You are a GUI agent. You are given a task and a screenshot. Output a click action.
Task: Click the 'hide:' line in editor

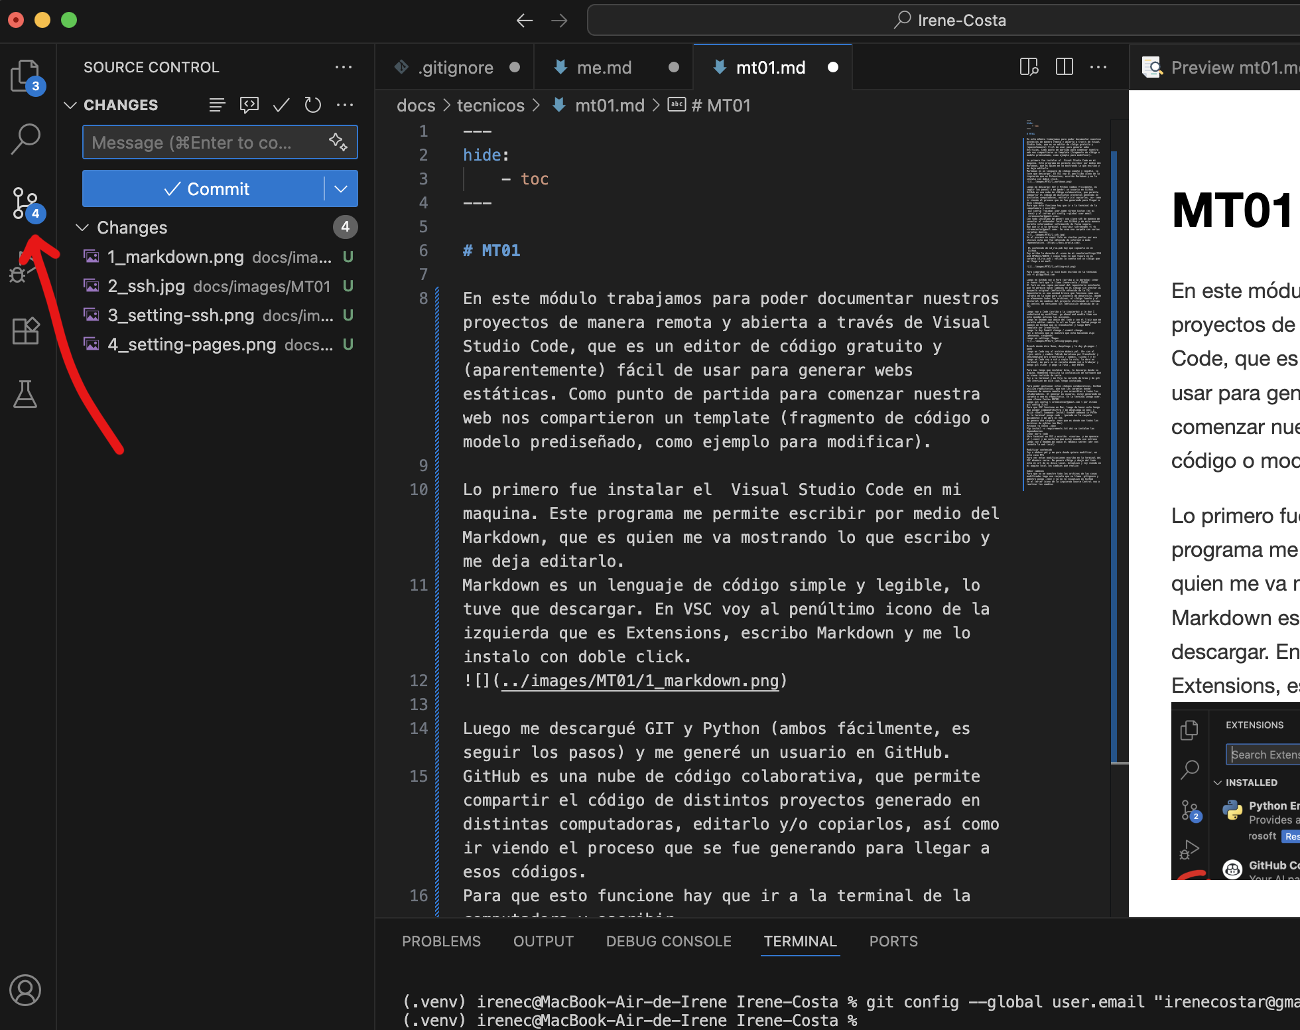pyautogui.click(x=486, y=155)
